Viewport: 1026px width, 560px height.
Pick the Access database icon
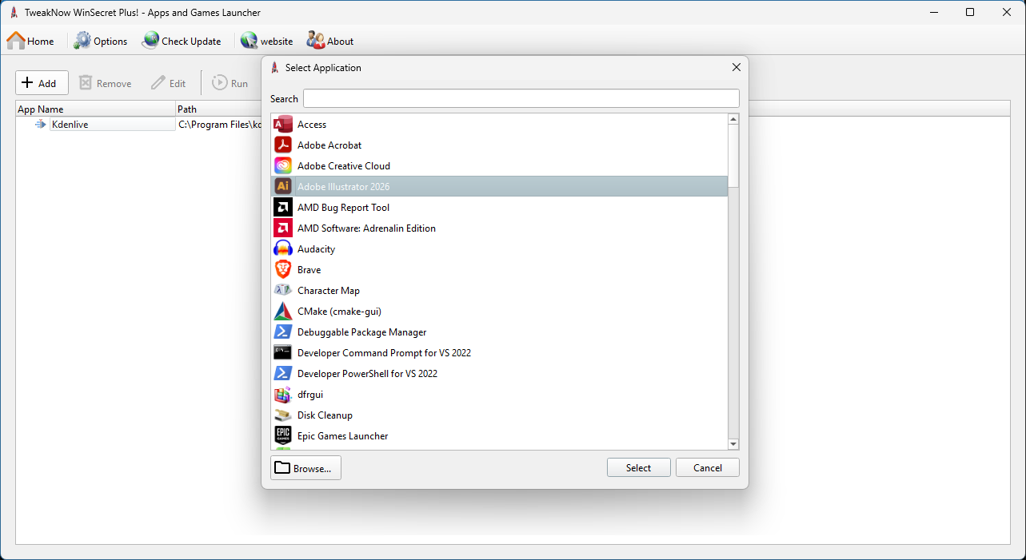click(283, 125)
